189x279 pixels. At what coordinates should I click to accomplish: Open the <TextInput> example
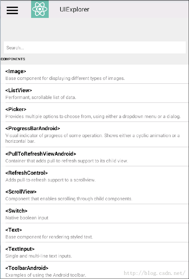[95, 252]
